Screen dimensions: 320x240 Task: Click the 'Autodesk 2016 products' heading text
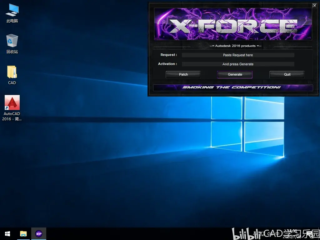[x=236, y=46]
